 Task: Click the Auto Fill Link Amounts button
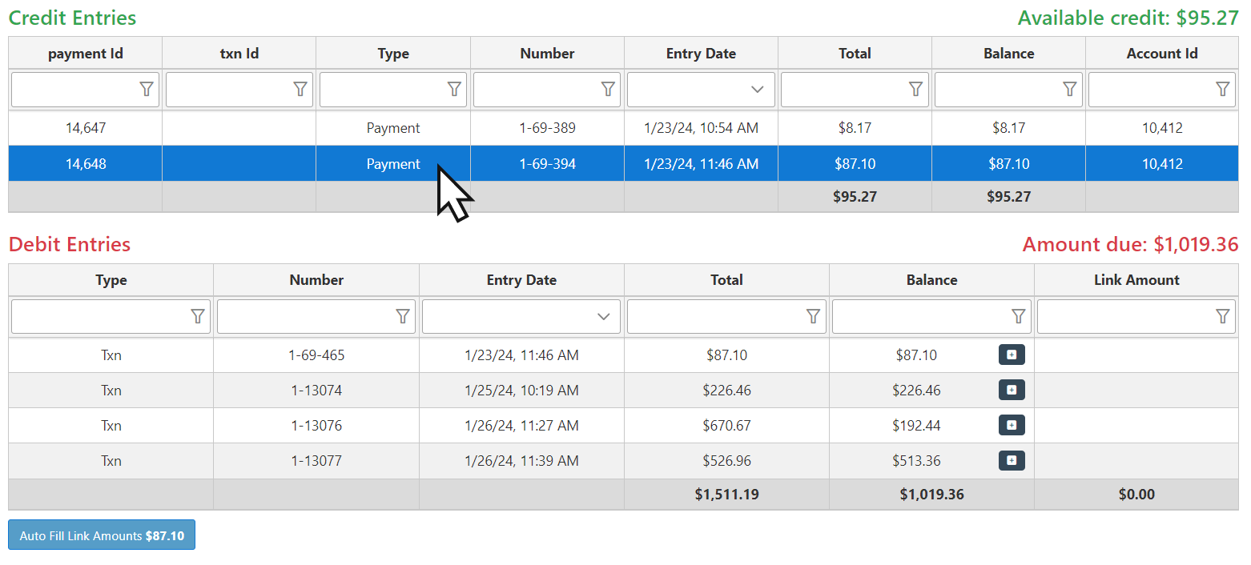[x=102, y=535]
